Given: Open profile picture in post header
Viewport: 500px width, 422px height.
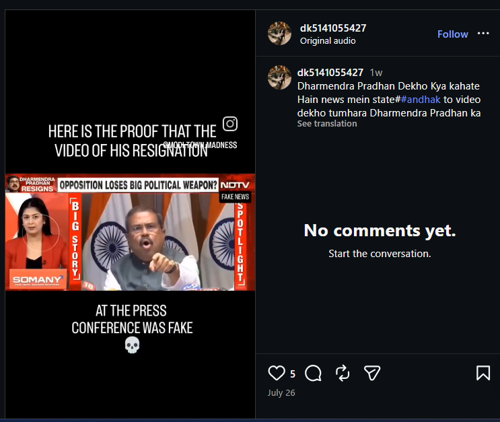Looking at the screenshot, I should [x=279, y=33].
